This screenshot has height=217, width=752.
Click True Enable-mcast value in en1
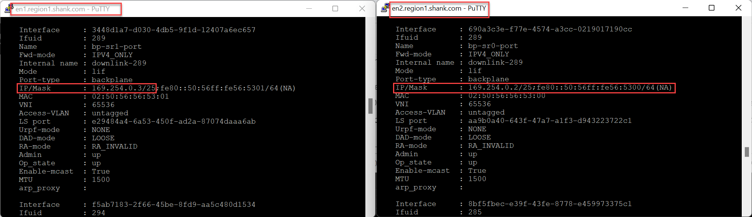click(101, 171)
